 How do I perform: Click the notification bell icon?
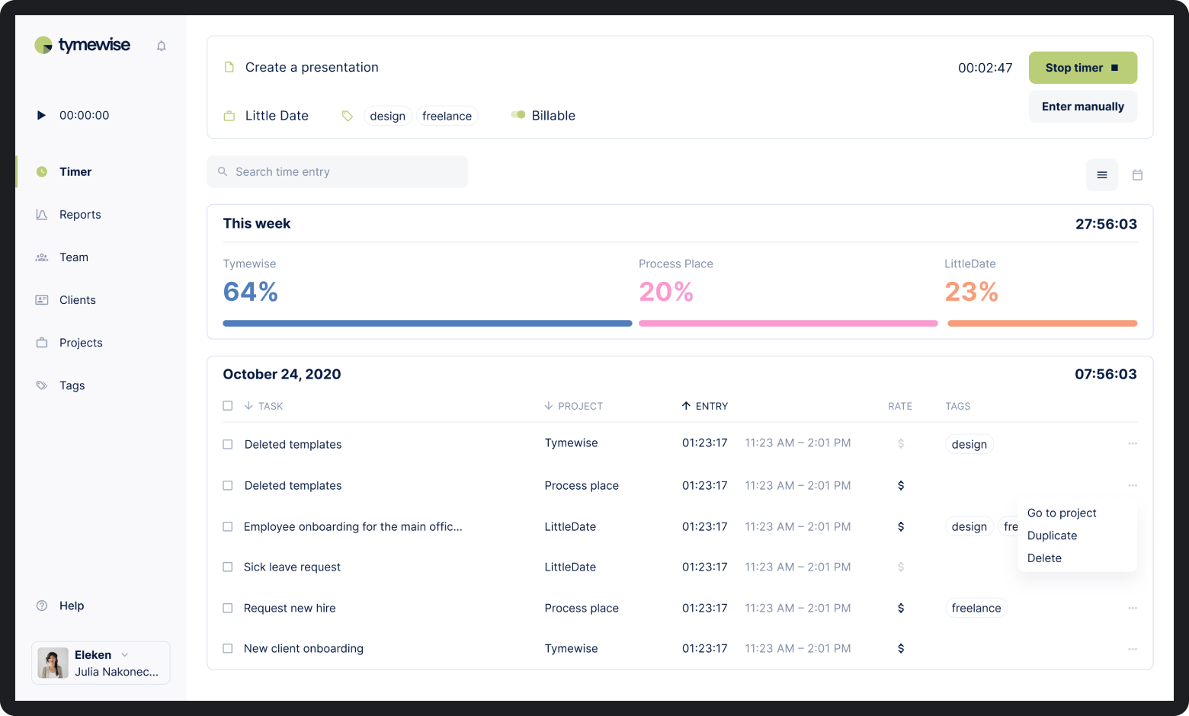[x=162, y=46]
